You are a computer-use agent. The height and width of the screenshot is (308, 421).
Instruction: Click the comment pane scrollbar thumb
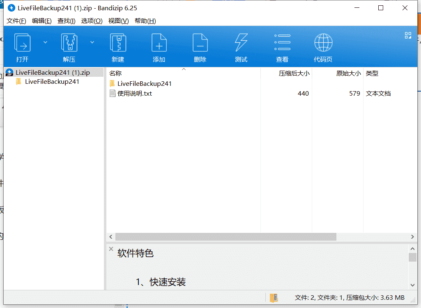coord(412,257)
